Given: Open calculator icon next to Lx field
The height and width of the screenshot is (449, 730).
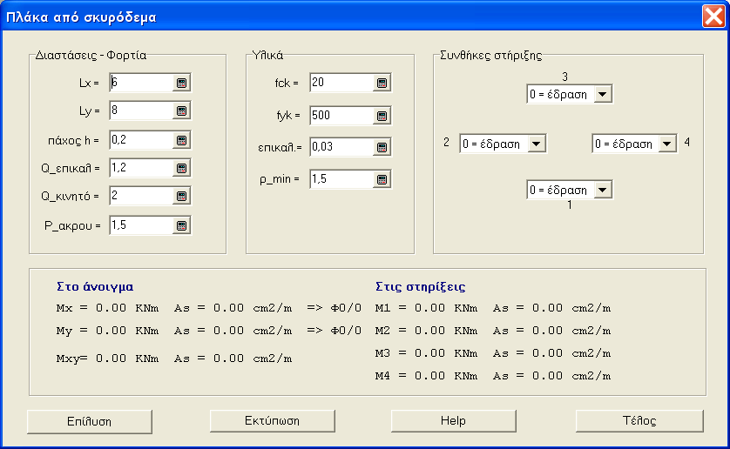Looking at the screenshot, I should click(181, 83).
